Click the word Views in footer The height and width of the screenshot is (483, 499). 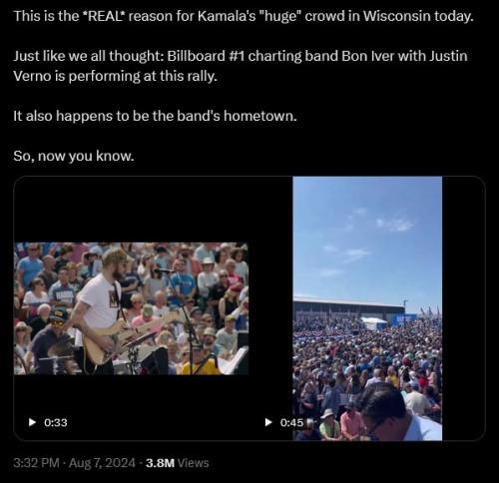click(193, 463)
